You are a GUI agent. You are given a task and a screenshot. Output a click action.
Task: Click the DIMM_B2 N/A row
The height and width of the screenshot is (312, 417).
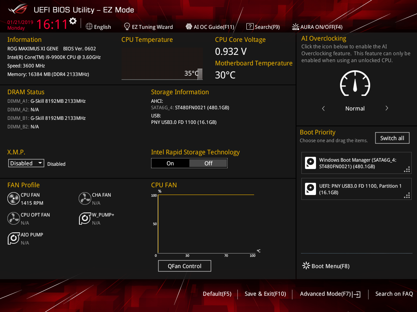tap(23, 127)
